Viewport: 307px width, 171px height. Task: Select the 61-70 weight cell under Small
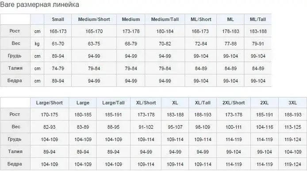pos(58,44)
